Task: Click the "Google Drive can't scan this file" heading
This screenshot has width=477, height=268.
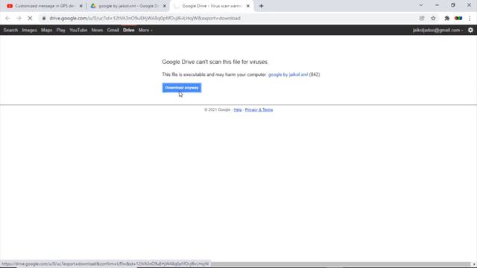Action: pos(215,62)
